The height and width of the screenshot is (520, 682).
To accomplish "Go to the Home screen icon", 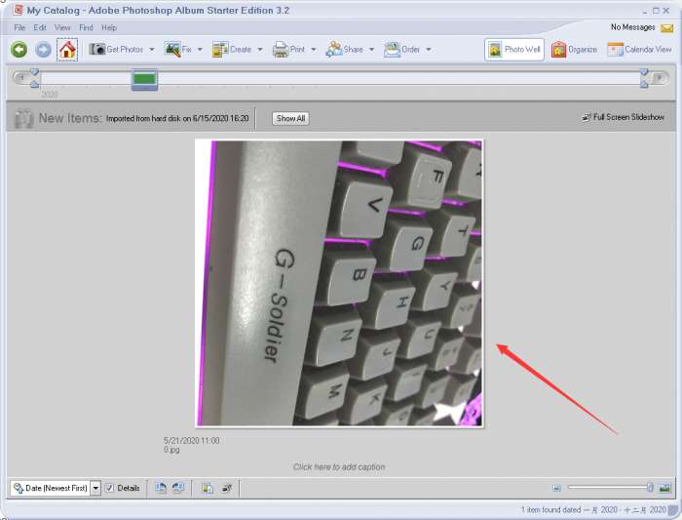I will [67, 49].
